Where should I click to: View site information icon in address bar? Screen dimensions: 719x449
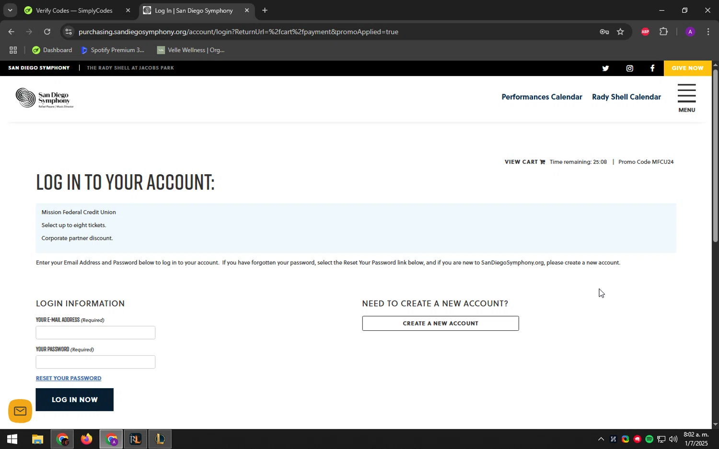click(x=69, y=32)
